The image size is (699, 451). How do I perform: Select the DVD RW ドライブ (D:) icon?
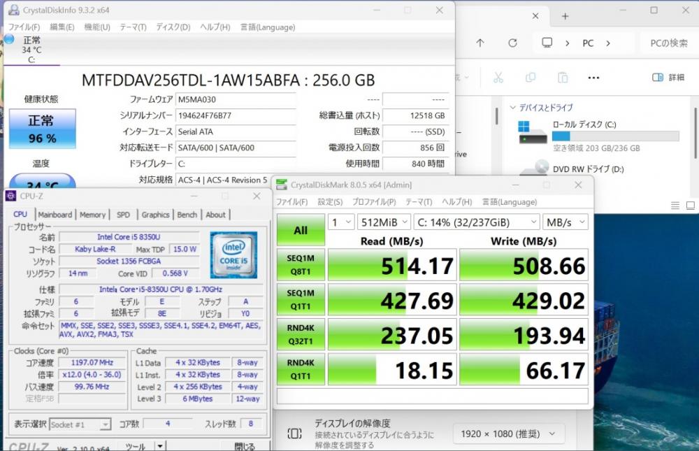(533, 167)
